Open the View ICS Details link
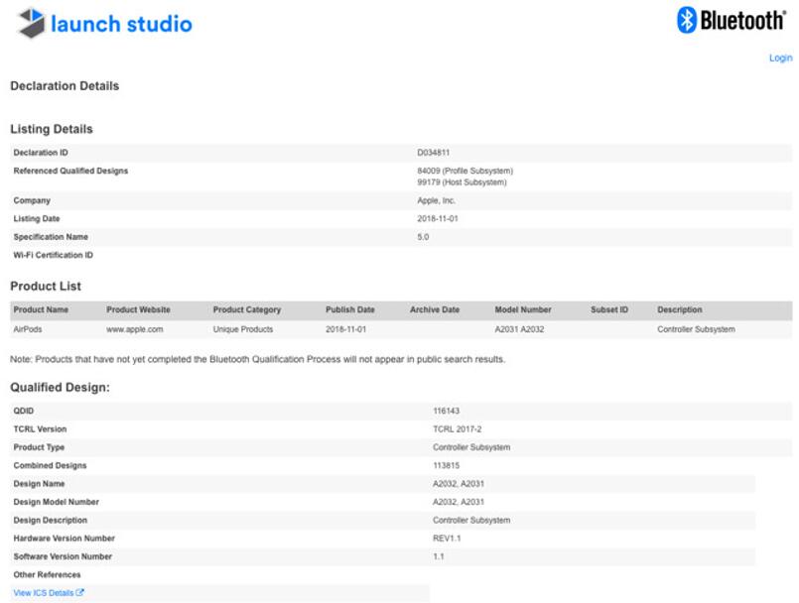This screenshot has width=799, height=603. point(49,593)
